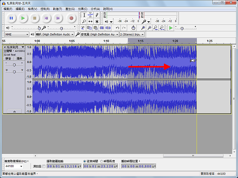The image size is (238, 178).
Task: Click the Zoom In icon
Action: click(143, 28)
